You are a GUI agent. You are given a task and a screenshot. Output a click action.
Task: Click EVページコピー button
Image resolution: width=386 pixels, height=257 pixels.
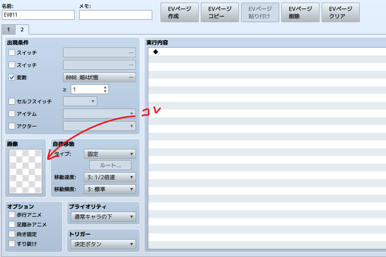[x=220, y=12]
